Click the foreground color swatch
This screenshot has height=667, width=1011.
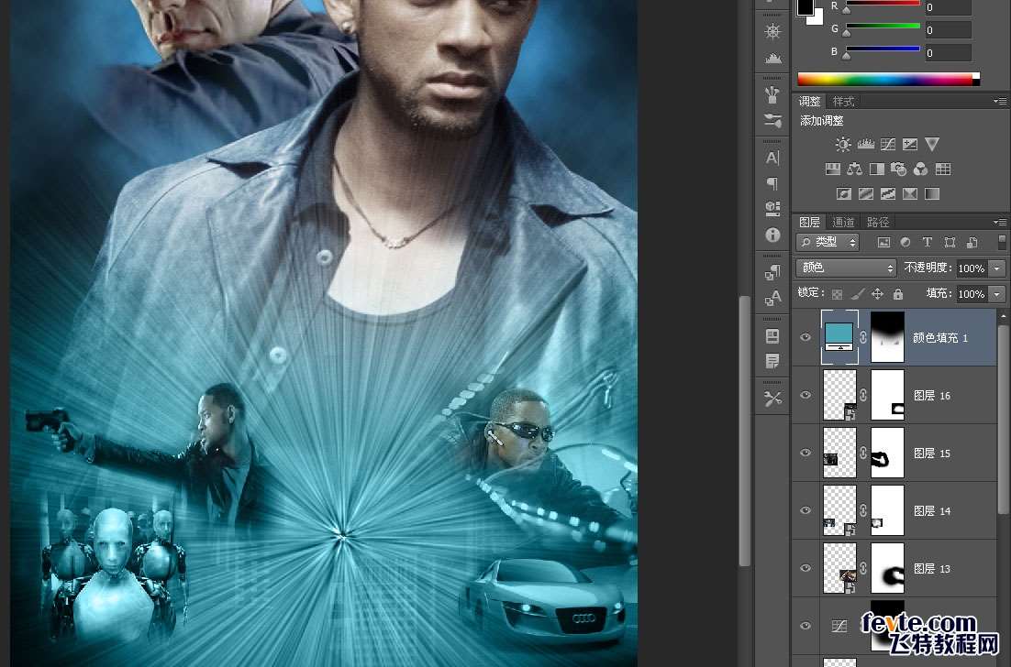[x=805, y=6]
